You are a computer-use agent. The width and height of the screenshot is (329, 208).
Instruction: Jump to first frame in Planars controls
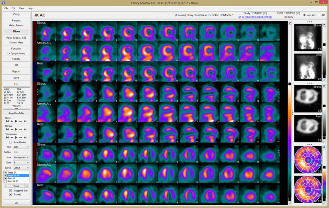[x=7, y=129]
